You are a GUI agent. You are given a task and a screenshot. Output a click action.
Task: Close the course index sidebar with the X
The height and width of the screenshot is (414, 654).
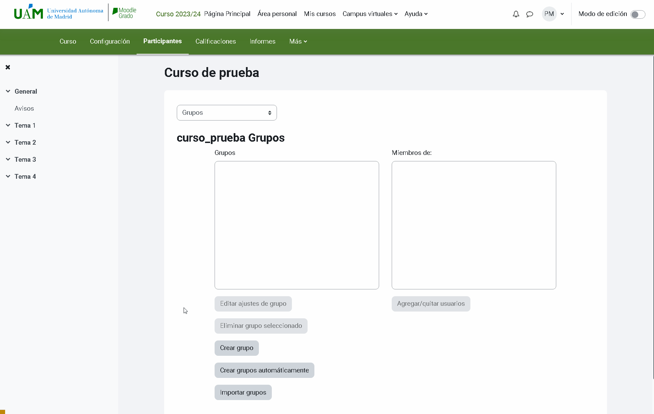[8, 67]
